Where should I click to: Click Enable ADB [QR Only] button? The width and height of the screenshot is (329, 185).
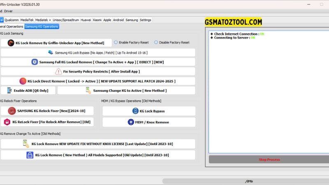[28, 90]
